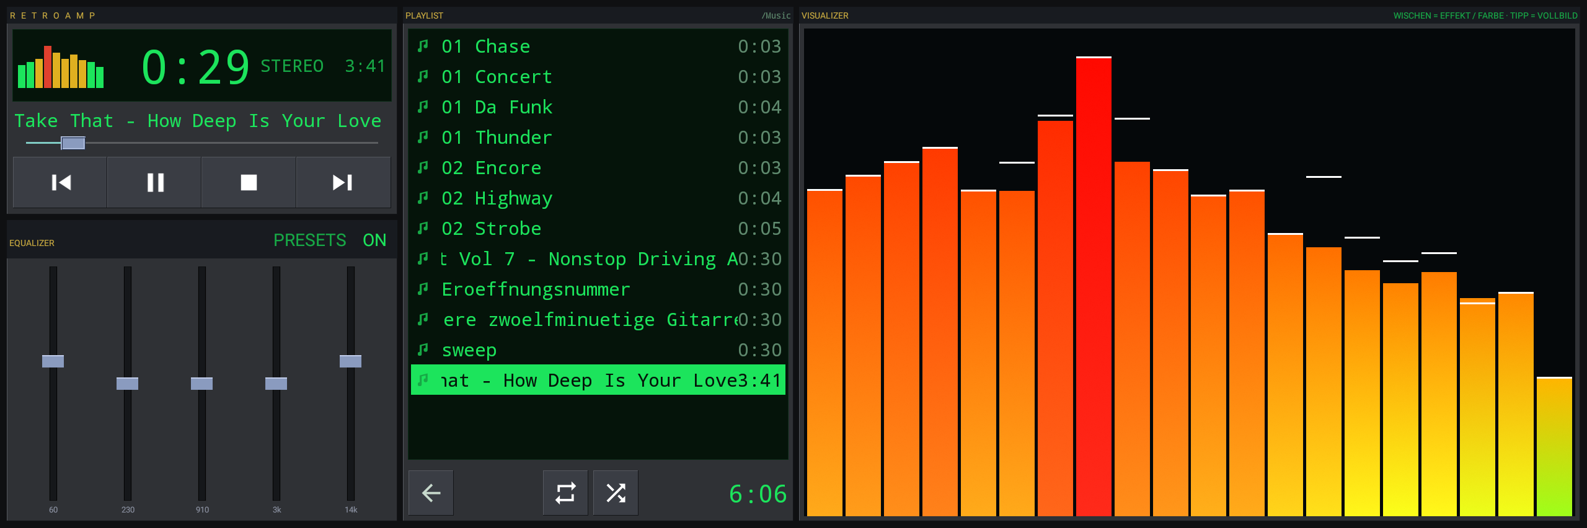Screen dimensions: 1587x528
Task: Click the scrolling 'Take That - How Deep Is Your Love' title
Action: pyautogui.click(x=198, y=121)
